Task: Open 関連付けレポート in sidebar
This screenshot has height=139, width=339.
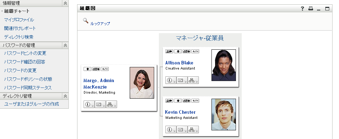Action: [20, 28]
